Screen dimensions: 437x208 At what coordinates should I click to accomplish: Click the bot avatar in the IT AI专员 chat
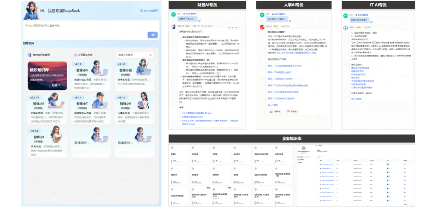point(346,28)
